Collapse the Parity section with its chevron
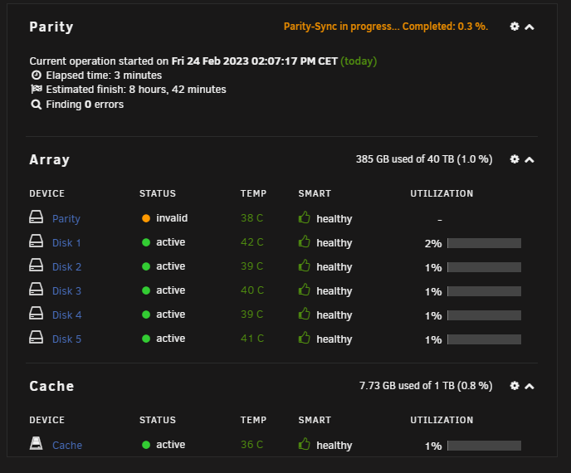Image resolution: width=571 pixels, height=473 pixels. (x=530, y=27)
